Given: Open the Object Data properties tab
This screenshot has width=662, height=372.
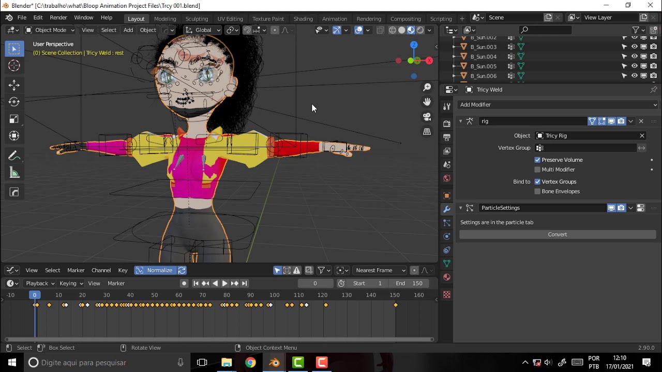Looking at the screenshot, I should (447, 263).
